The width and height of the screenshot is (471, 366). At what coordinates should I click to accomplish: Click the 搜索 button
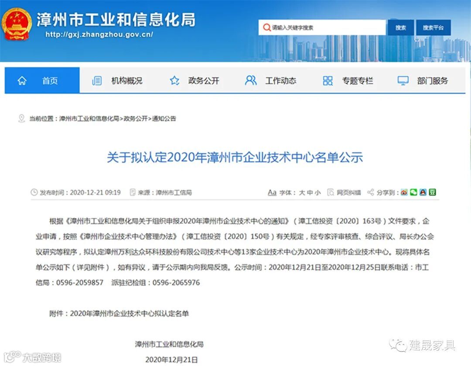pos(400,27)
